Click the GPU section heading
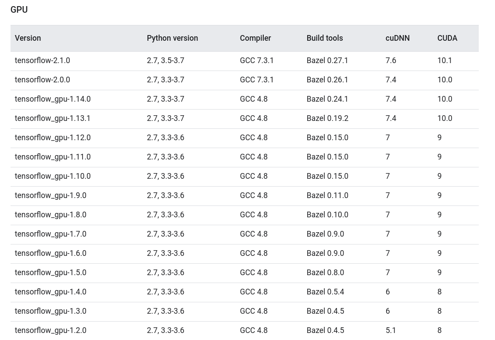The width and height of the screenshot is (495, 340). click(19, 10)
